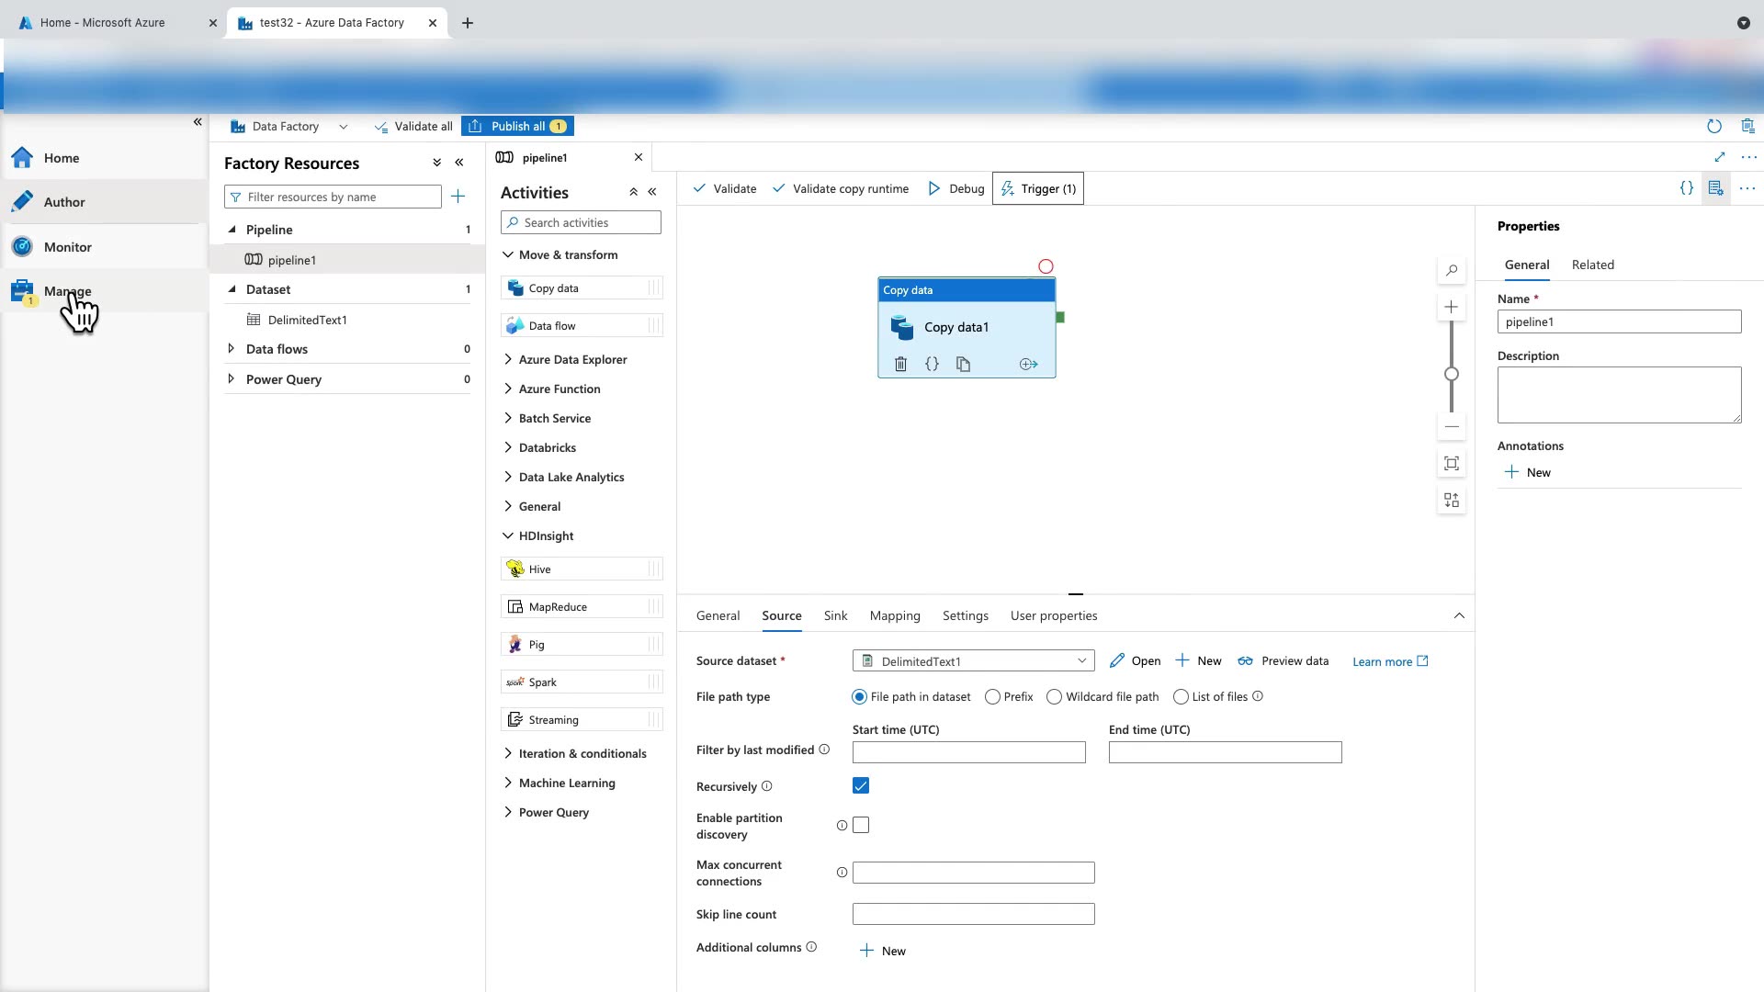1764x992 pixels.
Task: Open the Copy data1 activity code braces icon
Action: point(932,364)
